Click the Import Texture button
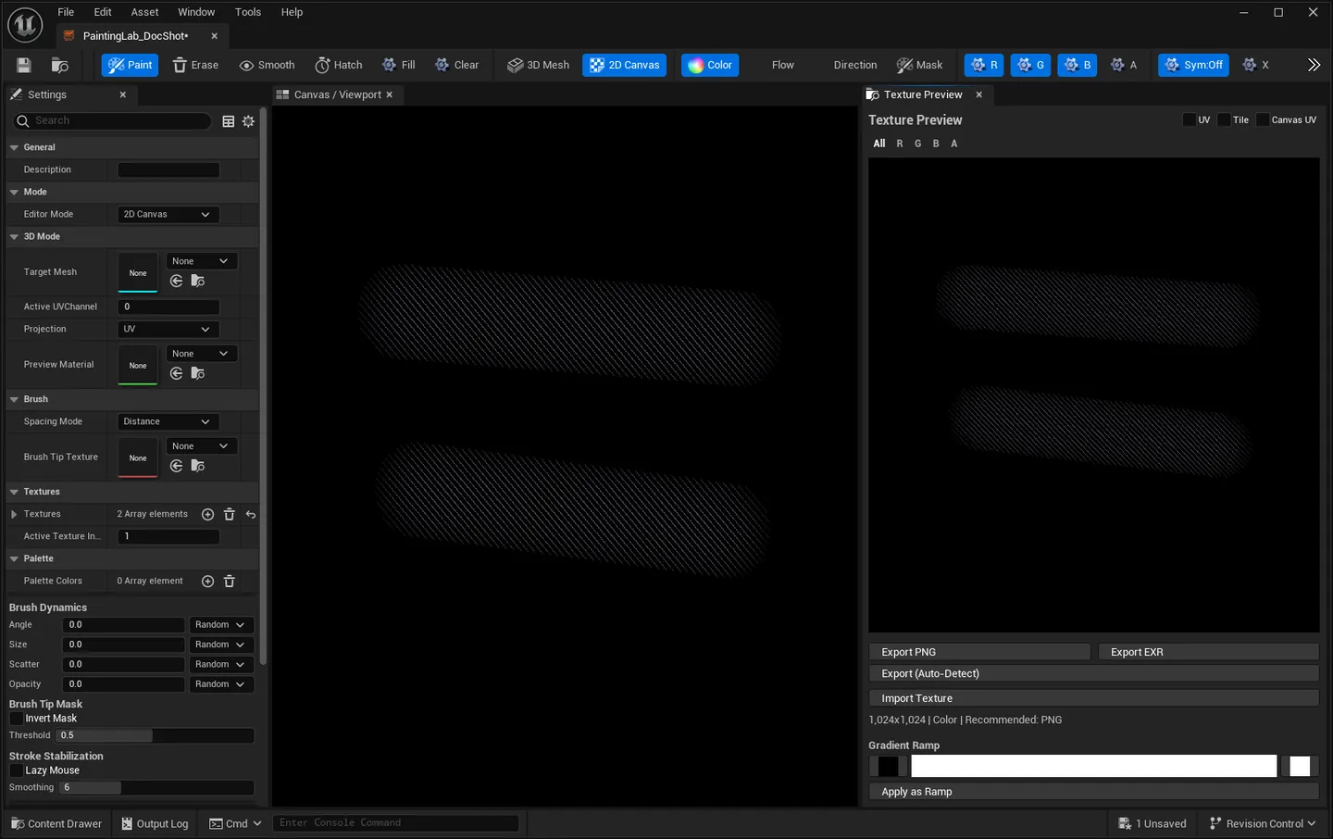Viewport: 1333px width, 839px height. click(x=1093, y=698)
